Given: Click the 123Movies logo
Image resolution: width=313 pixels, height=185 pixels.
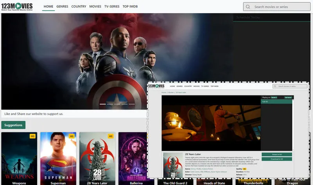Looking at the screenshot, I should [x=17, y=6].
